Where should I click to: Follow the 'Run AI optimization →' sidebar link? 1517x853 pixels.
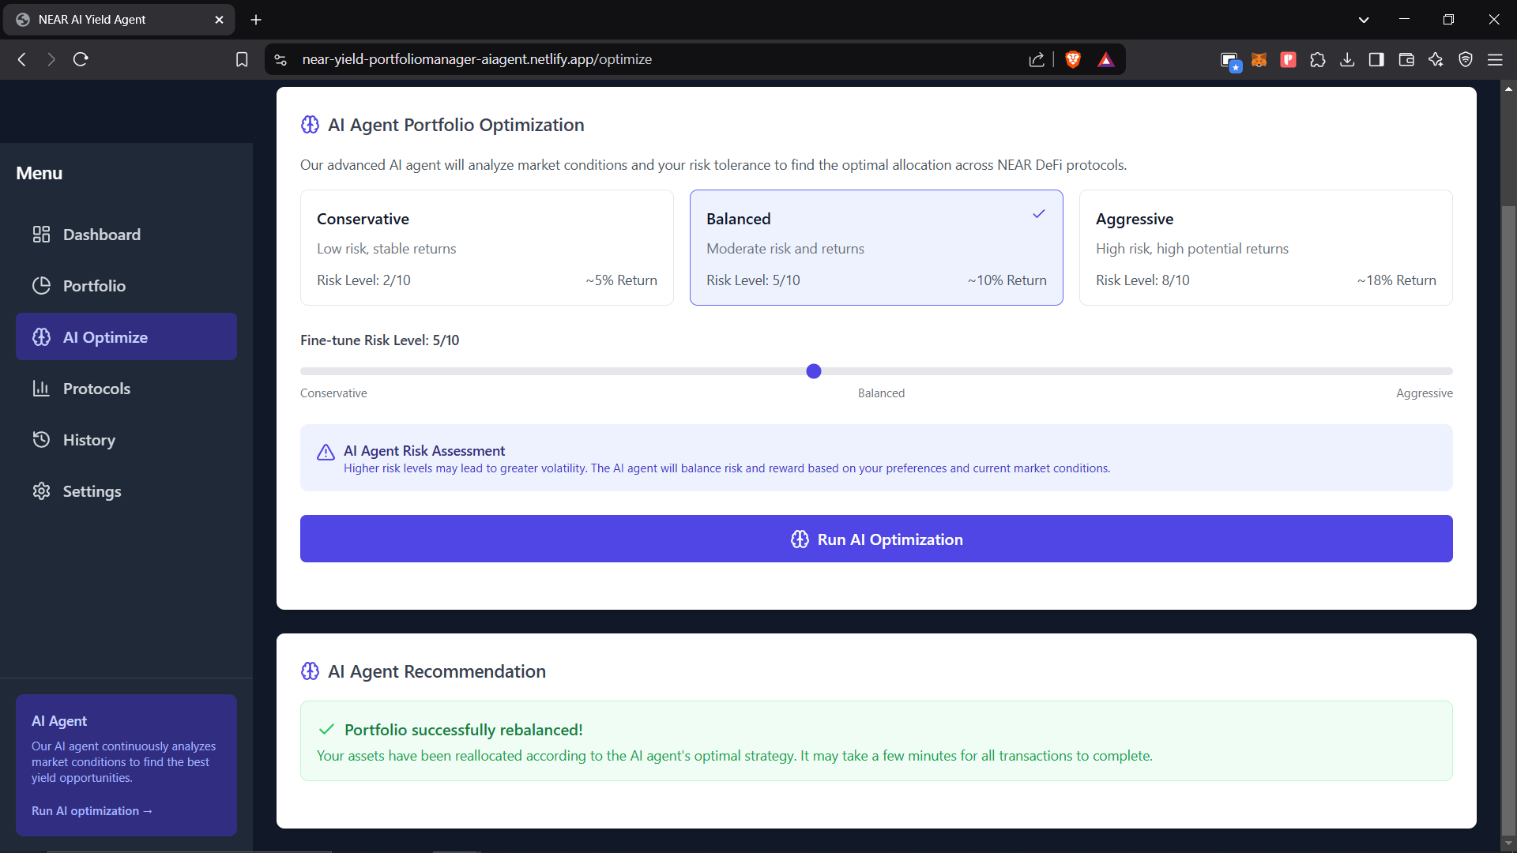pyautogui.click(x=92, y=811)
